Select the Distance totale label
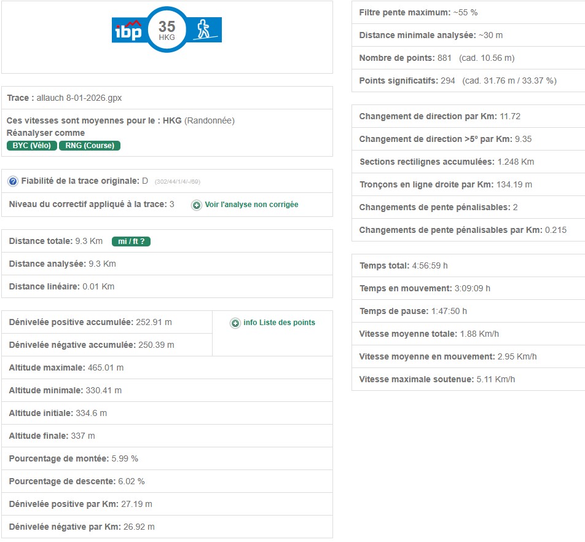 pos(41,242)
